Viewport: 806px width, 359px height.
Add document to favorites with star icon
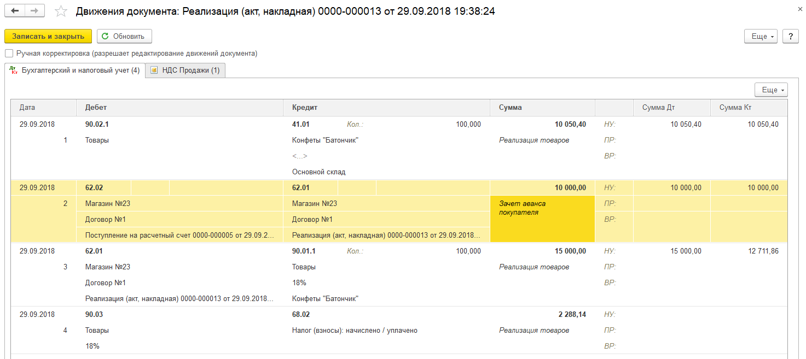coord(61,11)
